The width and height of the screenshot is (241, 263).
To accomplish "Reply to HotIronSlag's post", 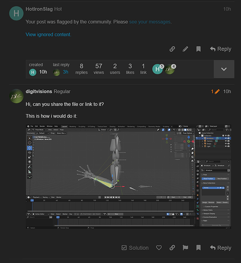I will click(x=220, y=49).
